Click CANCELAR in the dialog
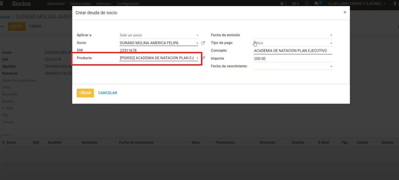Viewport: 399px width, 180px height. click(x=108, y=93)
